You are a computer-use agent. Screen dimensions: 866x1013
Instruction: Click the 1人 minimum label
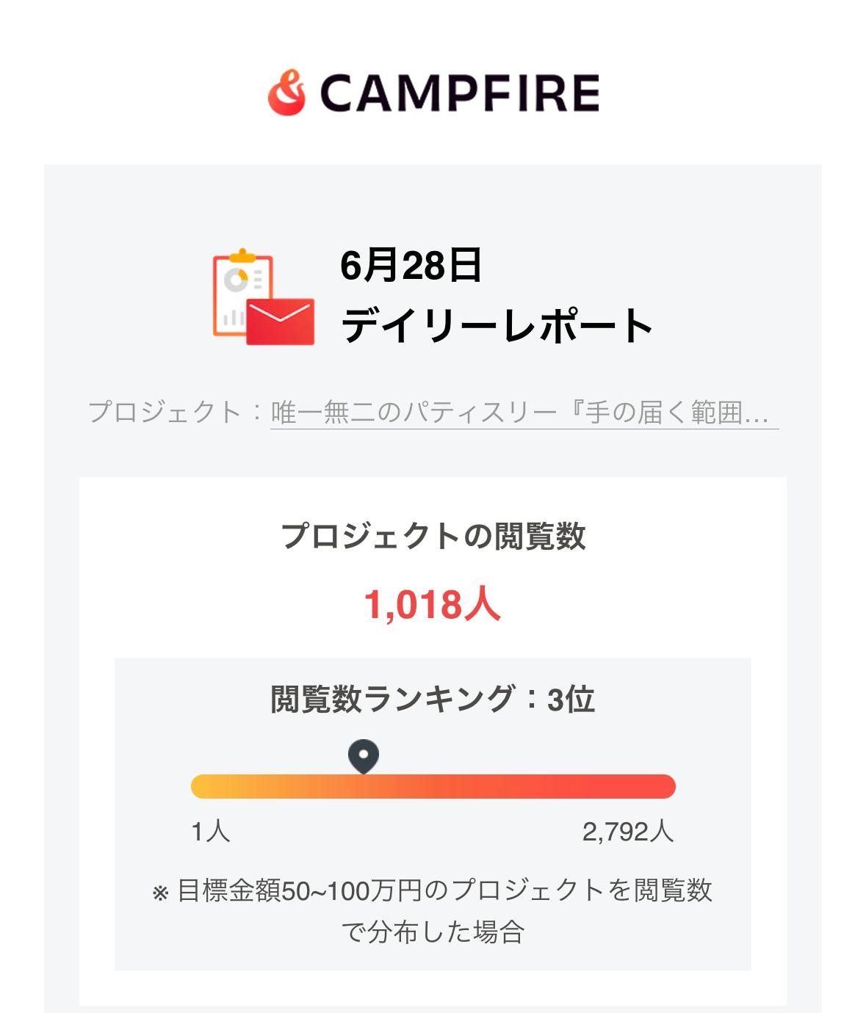pos(211,832)
